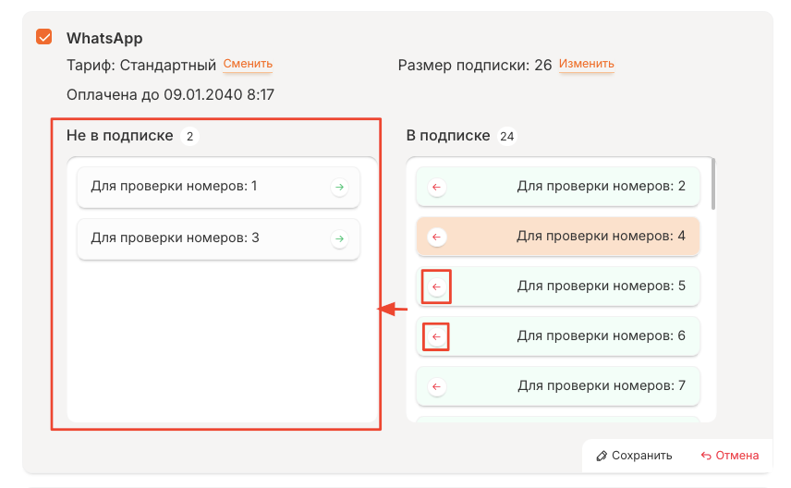791x488 pixels.
Task: Remove 'Для проверки номеров: 6' via red arrow
Action: [x=437, y=336]
